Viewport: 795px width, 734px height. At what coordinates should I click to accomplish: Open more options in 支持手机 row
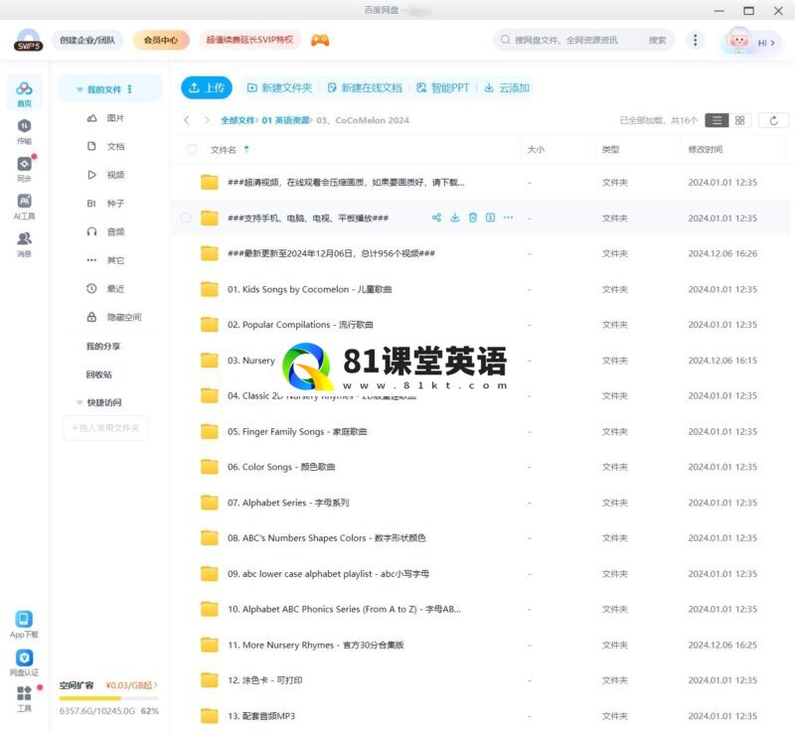click(x=508, y=218)
